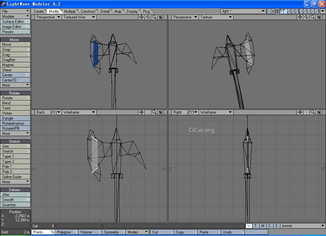This screenshot has width=326, height=236.
Task: Open the Construct tab
Action: [x=88, y=11]
